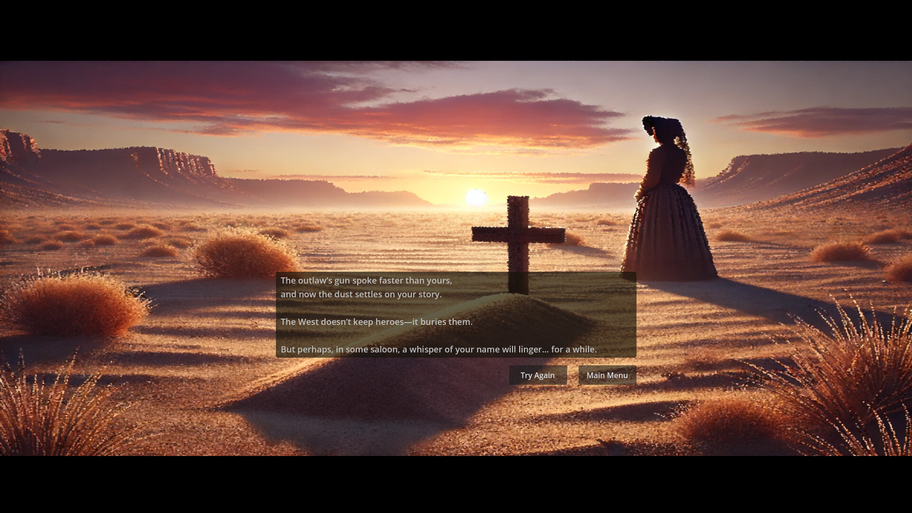Click the black letterbox bar at the top
This screenshot has width=912, height=513.
click(456, 28)
